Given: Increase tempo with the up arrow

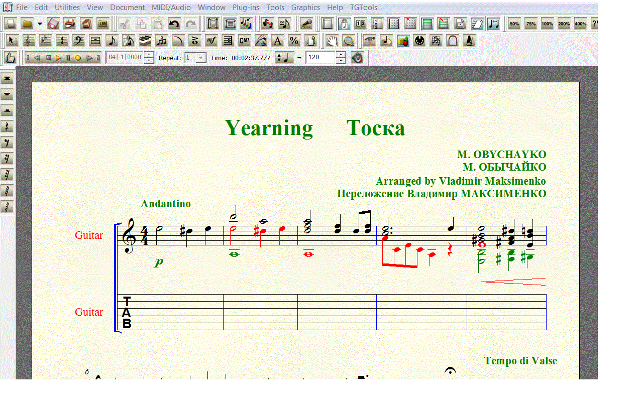Looking at the screenshot, I should pos(341,54).
